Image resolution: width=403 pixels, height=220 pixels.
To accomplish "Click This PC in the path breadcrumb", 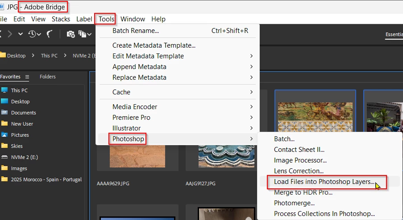I will [x=49, y=56].
